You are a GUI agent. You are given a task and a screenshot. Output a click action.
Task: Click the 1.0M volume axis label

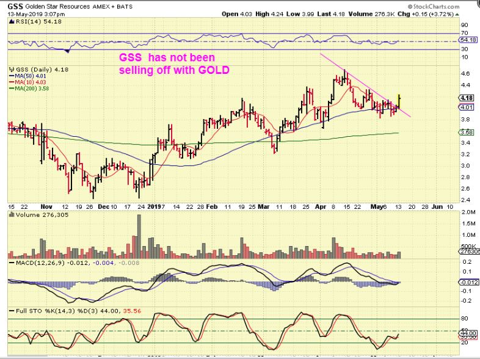pos(468,235)
